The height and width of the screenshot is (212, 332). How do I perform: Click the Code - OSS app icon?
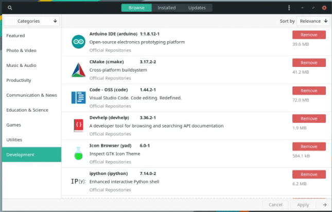coord(79,98)
